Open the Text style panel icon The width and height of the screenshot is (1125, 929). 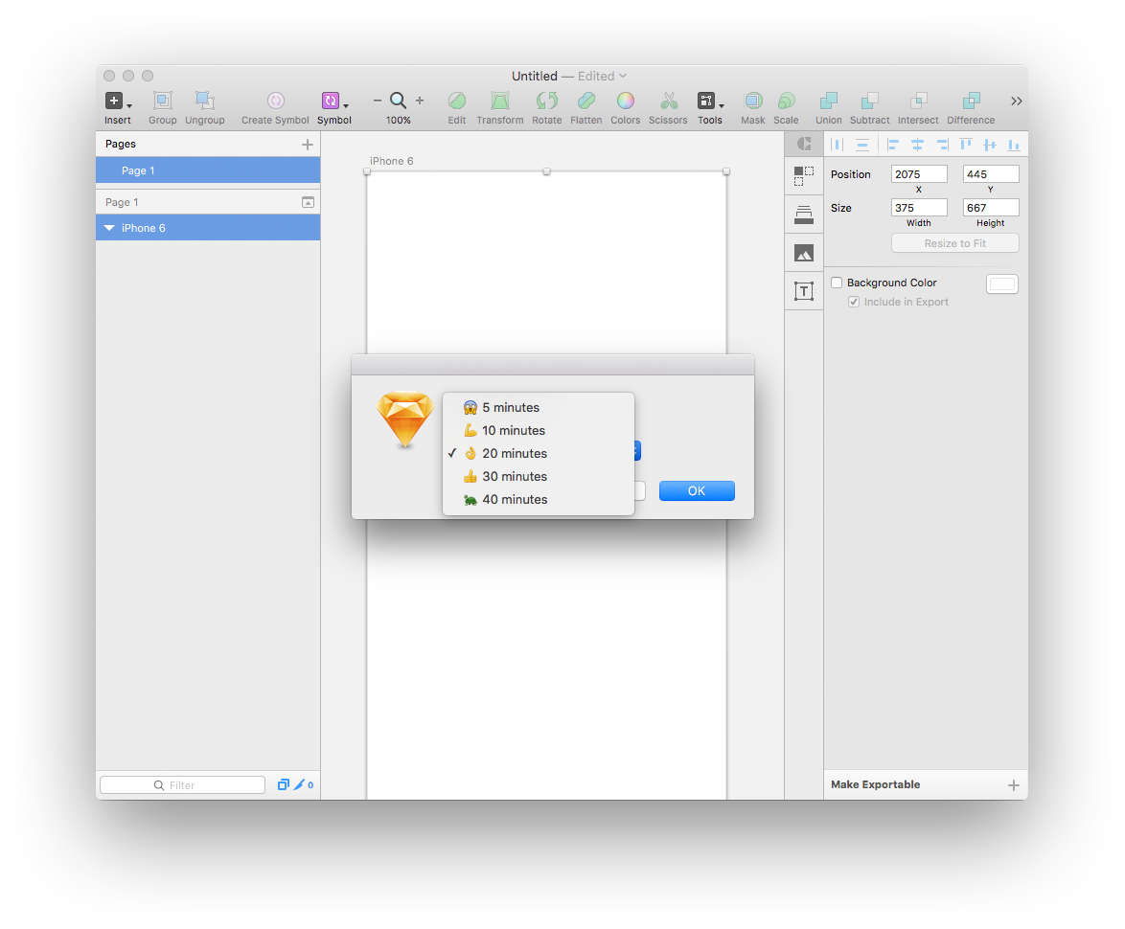click(x=804, y=290)
